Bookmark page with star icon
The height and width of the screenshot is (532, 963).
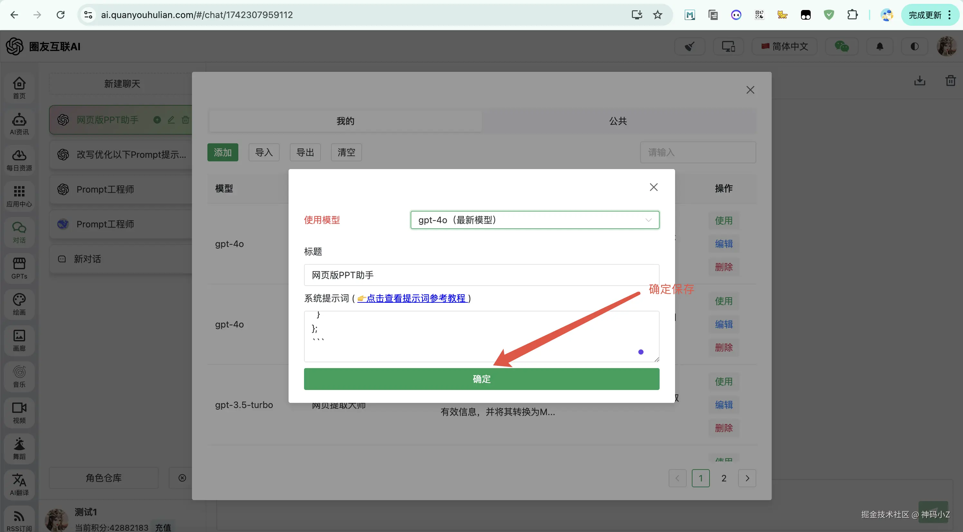(658, 15)
